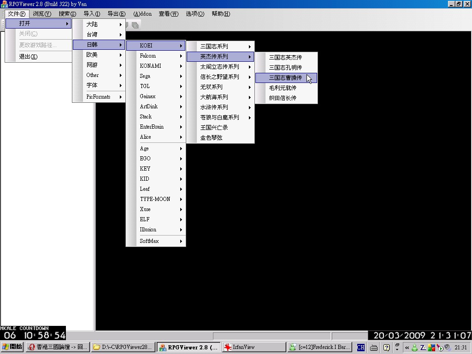Expand the 无双系列 submenu
Image resolution: width=472 pixels, height=354 pixels.
point(220,87)
